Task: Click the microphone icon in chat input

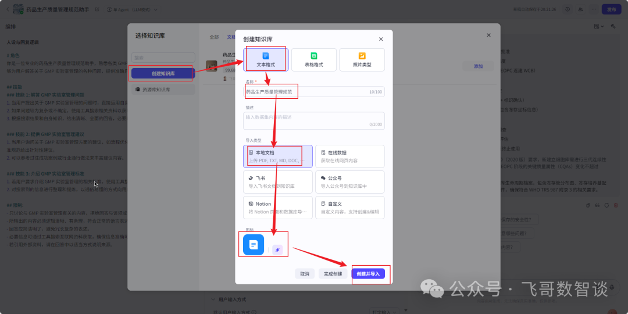Action: click(612, 287)
